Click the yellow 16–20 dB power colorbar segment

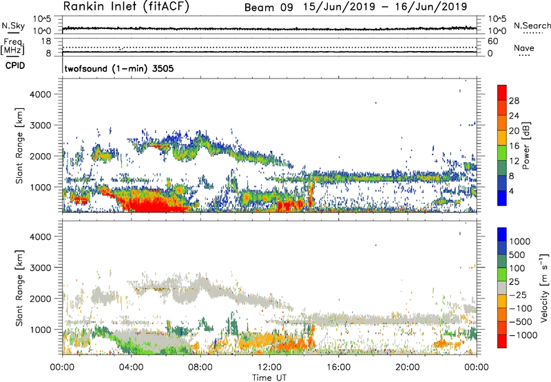coord(502,138)
